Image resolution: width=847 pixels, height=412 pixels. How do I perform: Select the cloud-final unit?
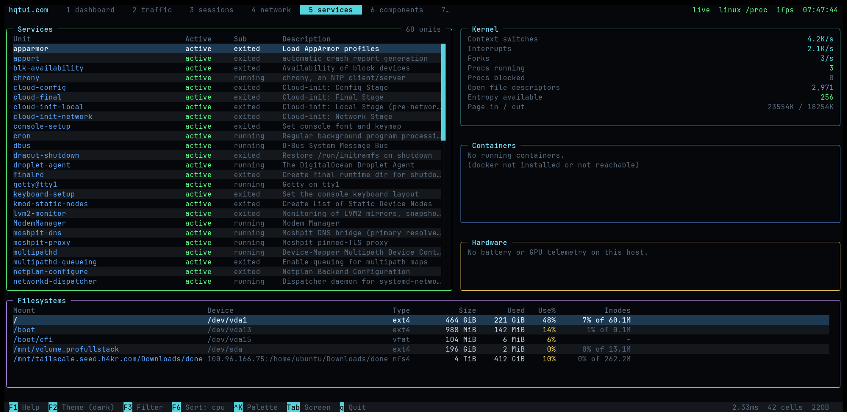[227, 97]
